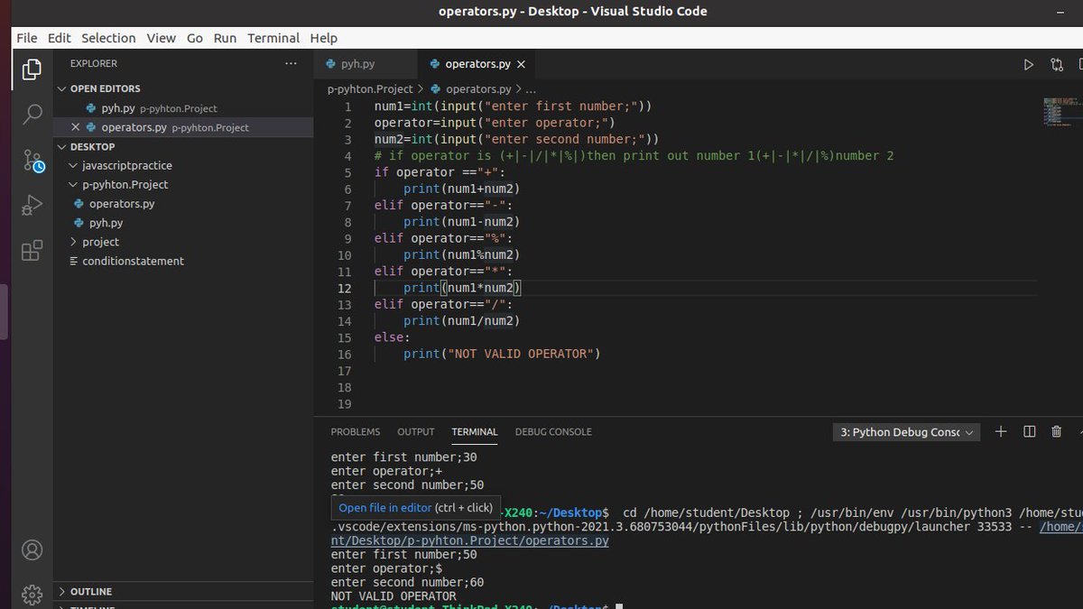The image size is (1083, 609).
Task: Follow the operators.py path link in terminal
Action: [470, 540]
